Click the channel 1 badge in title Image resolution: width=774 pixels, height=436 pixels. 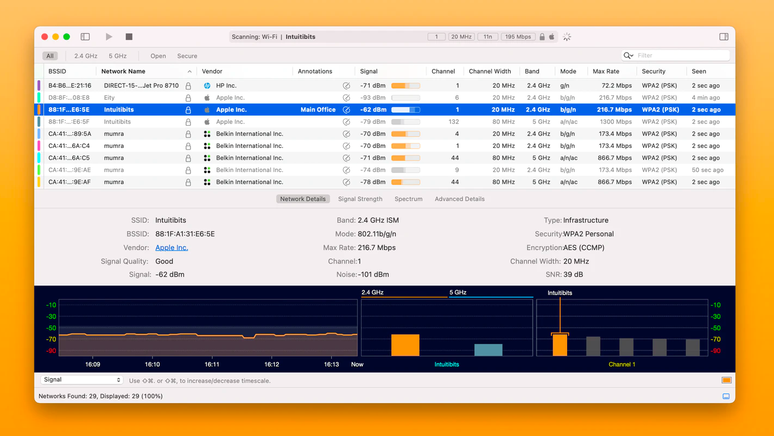(436, 37)
